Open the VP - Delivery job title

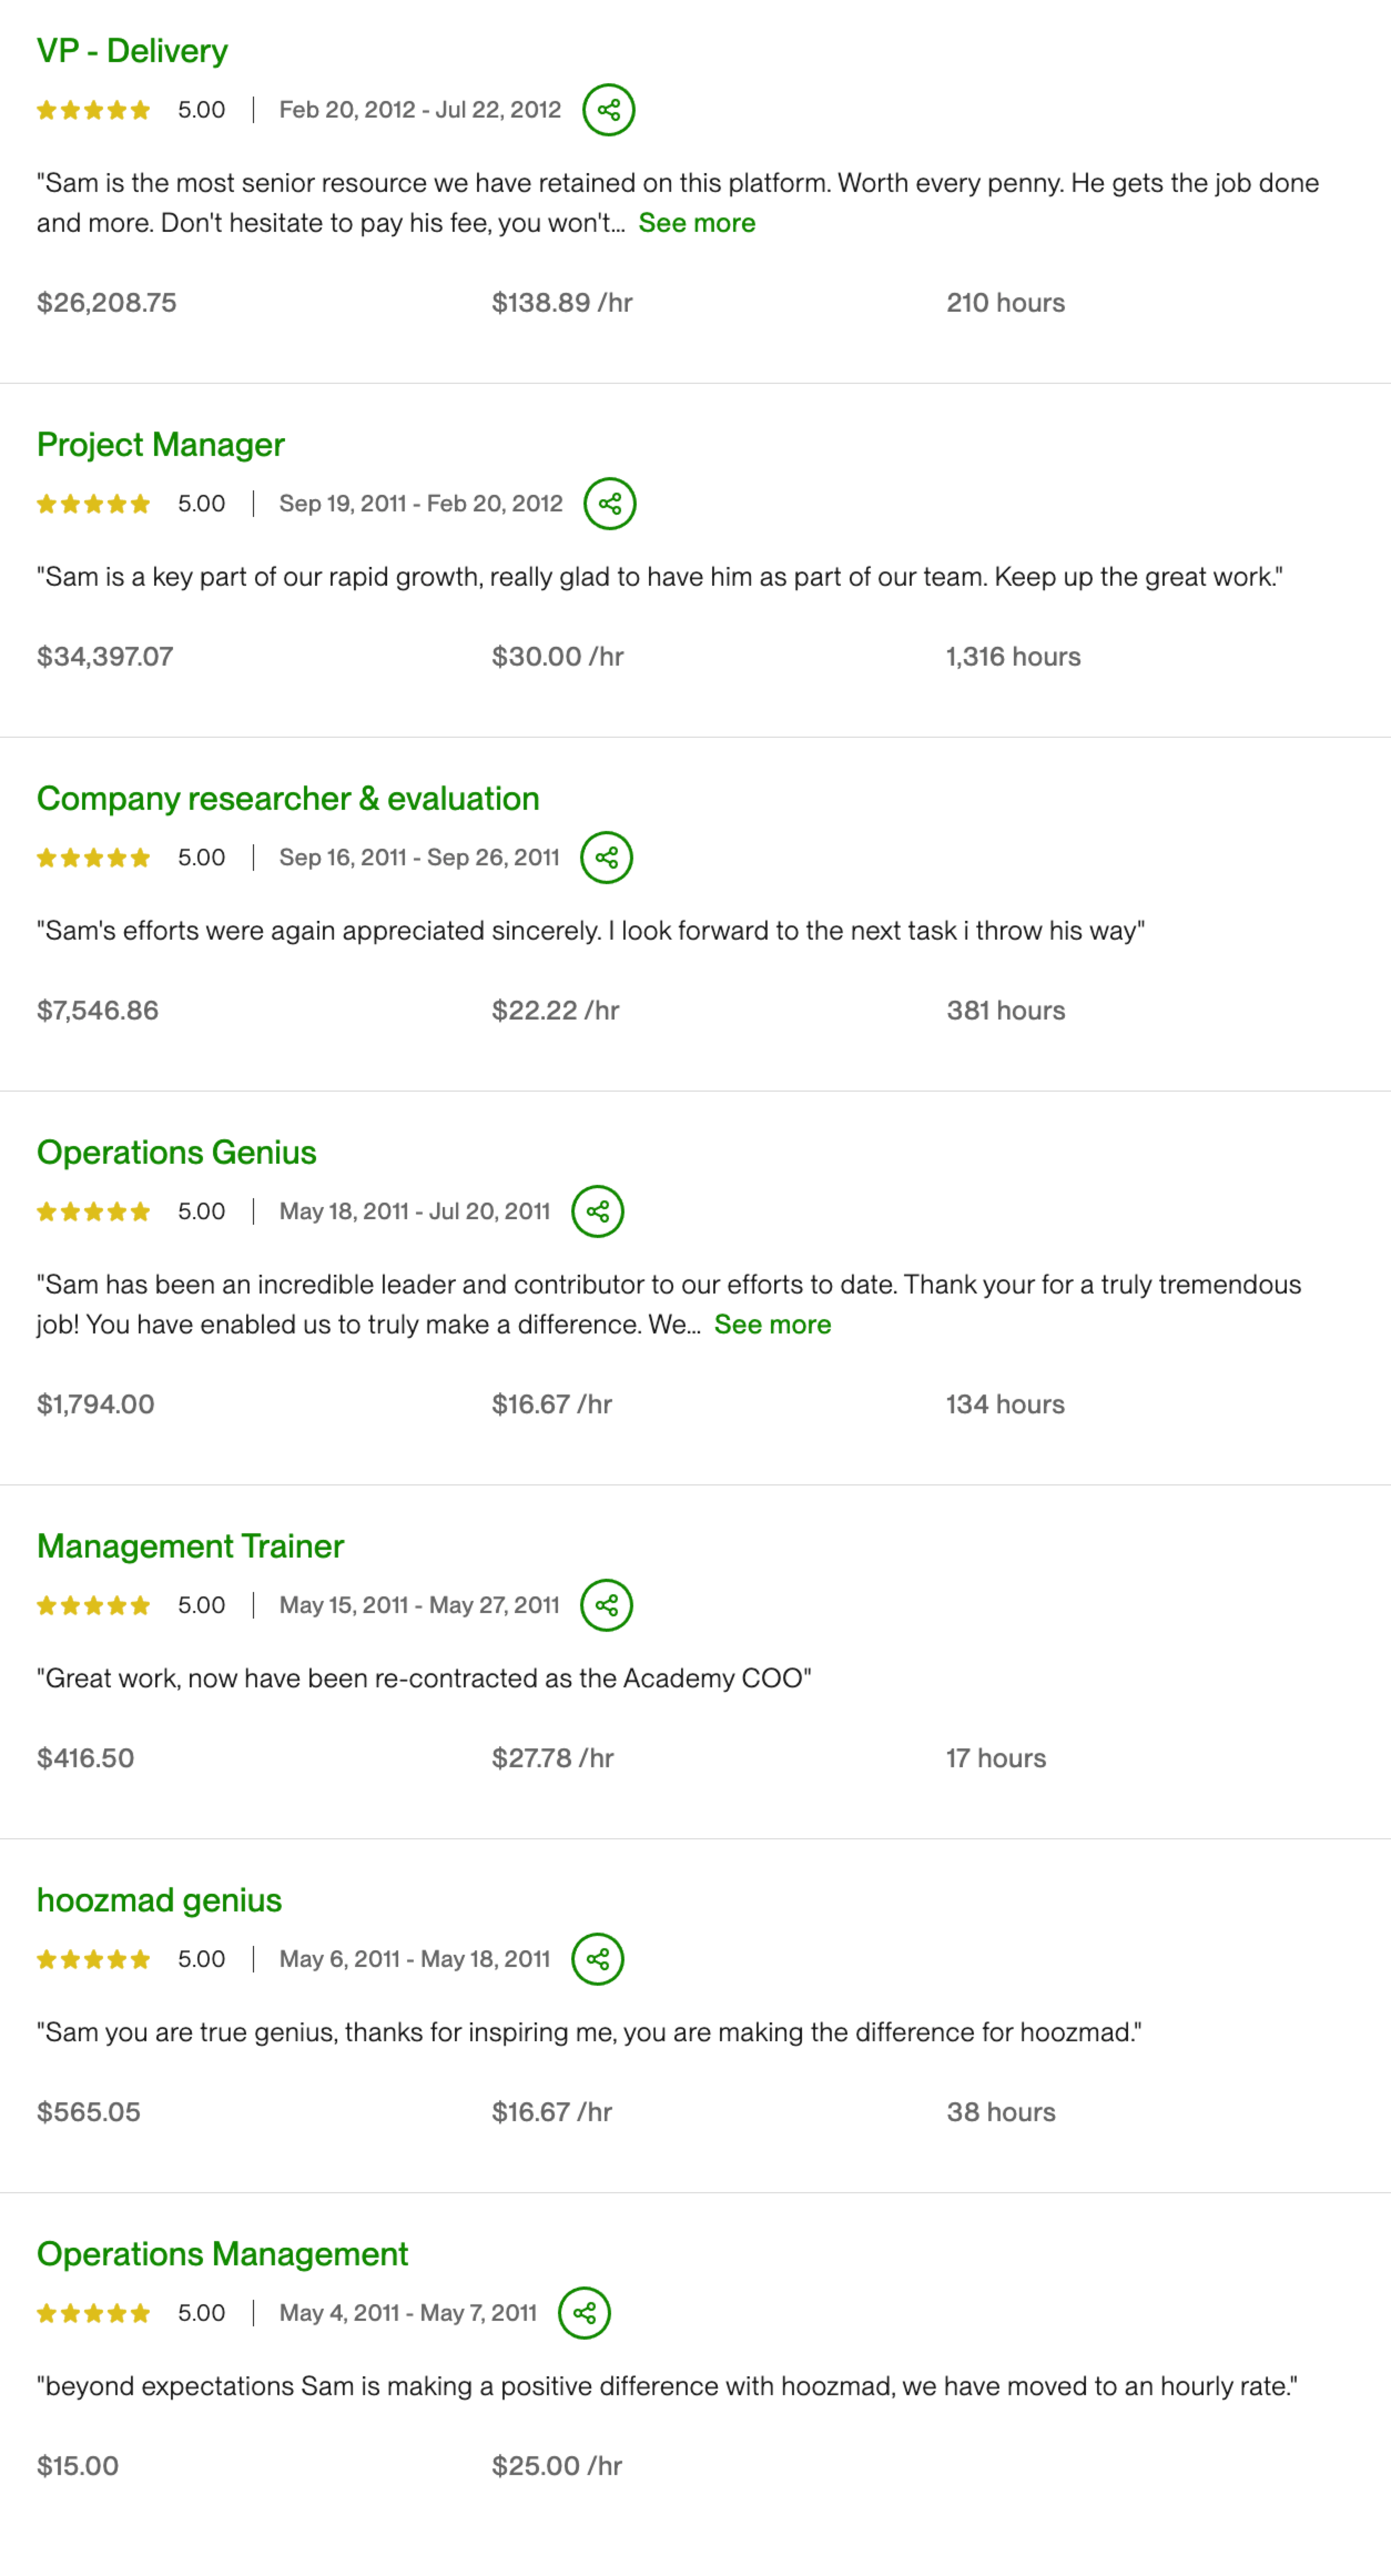(x=132, y=51)
